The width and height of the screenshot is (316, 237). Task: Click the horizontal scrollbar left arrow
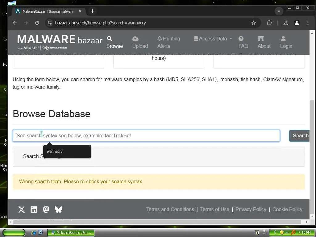point(10,222)
